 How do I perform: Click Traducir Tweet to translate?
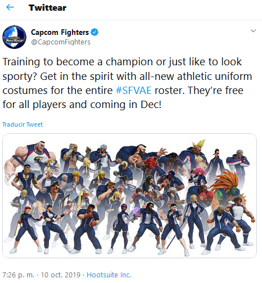(x=22, y=124)
